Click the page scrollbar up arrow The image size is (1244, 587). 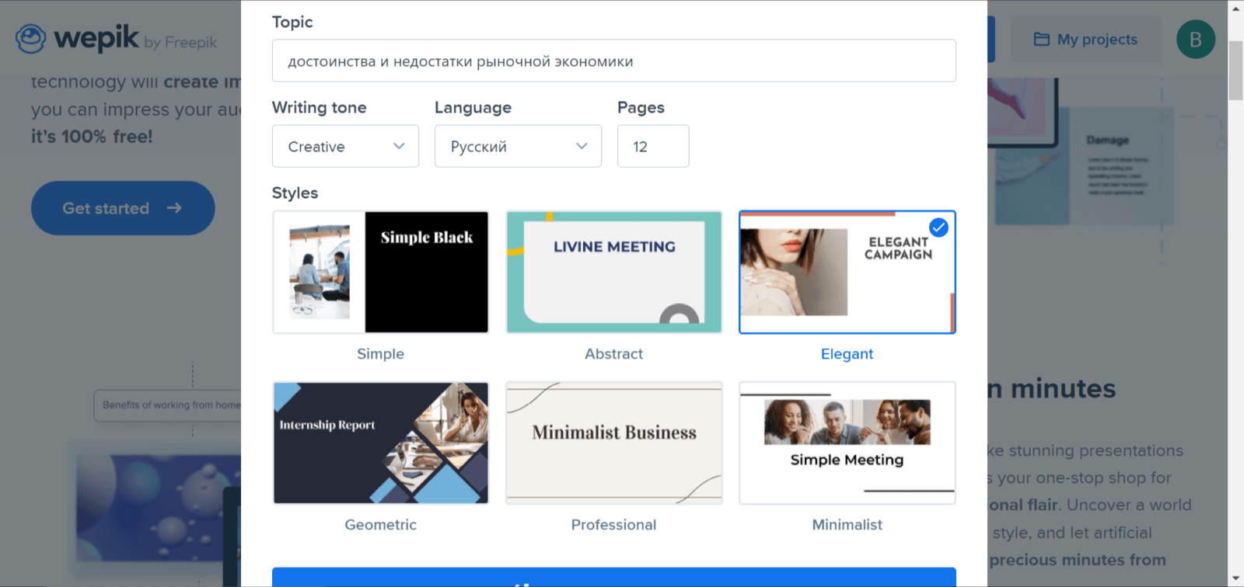pyautogui.click(x=1235, y=9)
